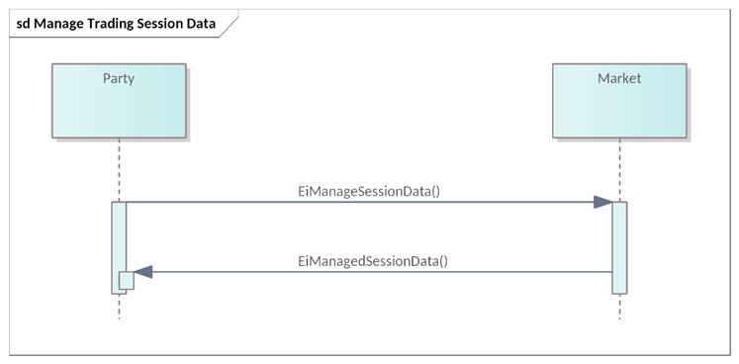Click the 'Market' name text

[619, 78]
